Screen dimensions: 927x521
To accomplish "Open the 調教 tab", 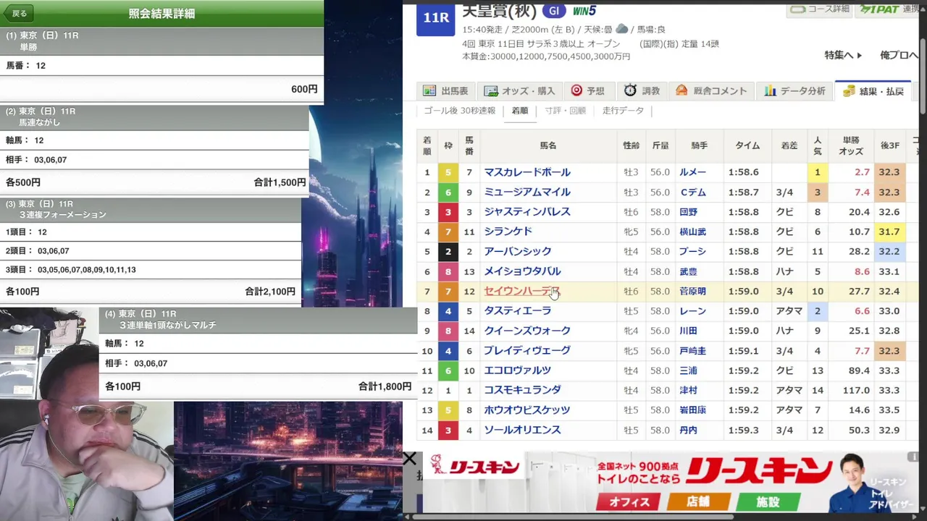I will pos(642,90).
